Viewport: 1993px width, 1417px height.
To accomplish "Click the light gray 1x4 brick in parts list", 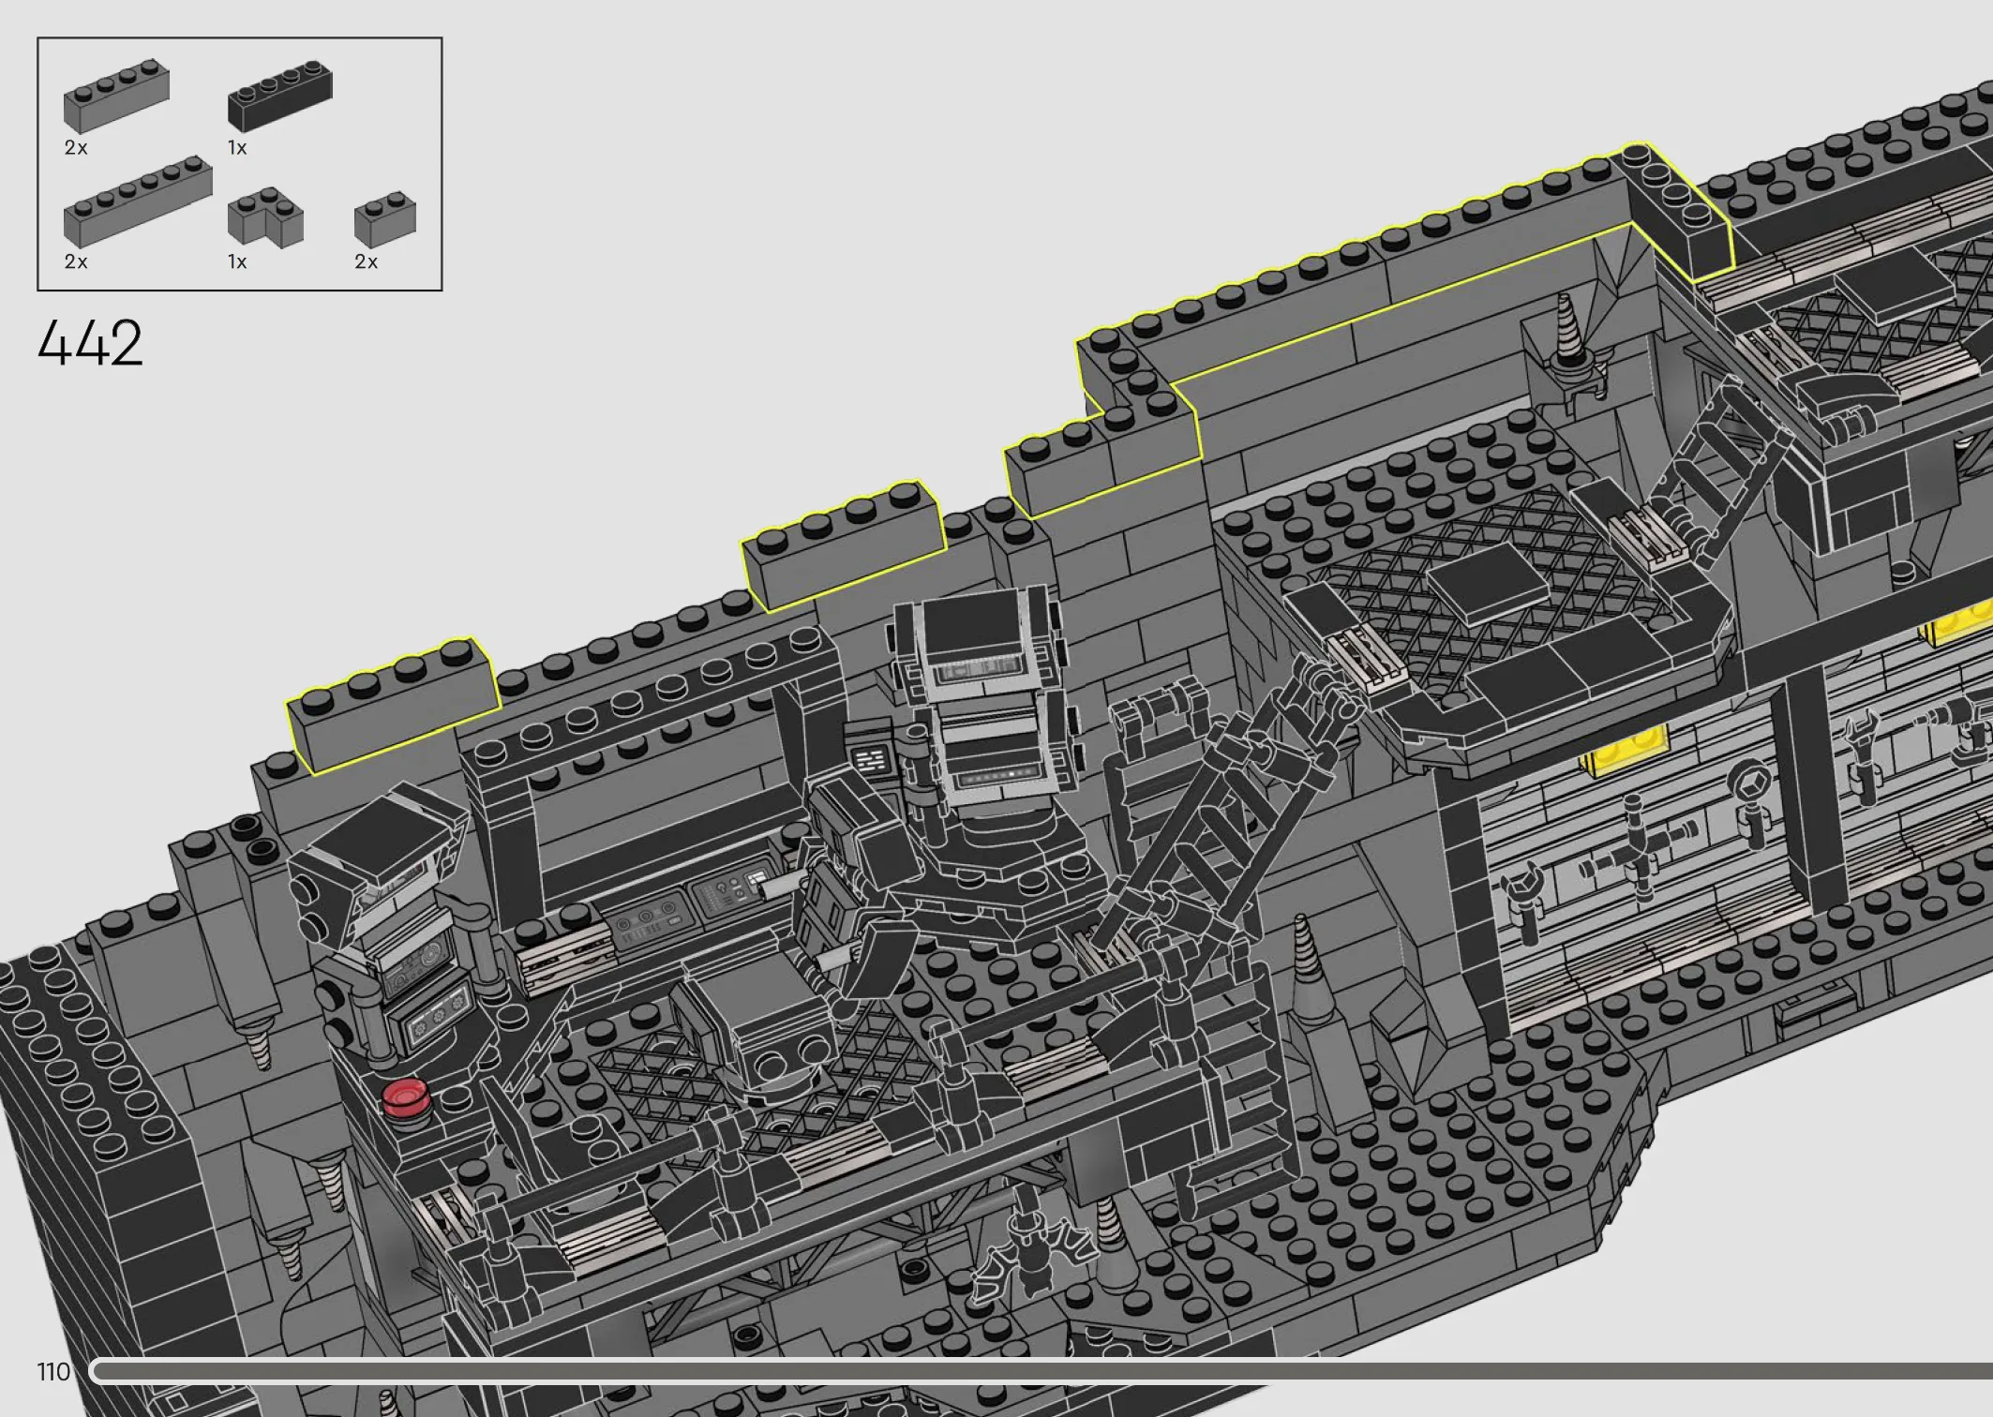I will point(116,96).
